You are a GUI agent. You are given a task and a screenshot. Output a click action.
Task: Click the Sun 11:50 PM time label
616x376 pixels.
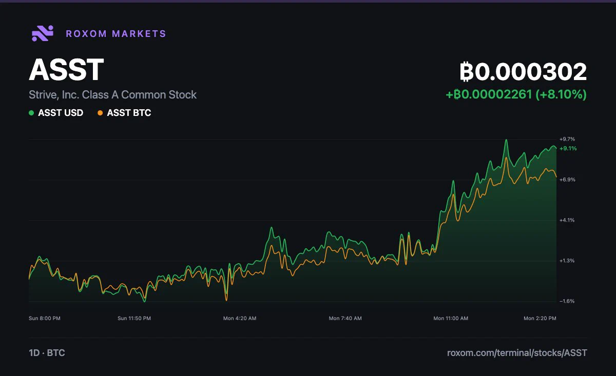(x=134, y=319)
